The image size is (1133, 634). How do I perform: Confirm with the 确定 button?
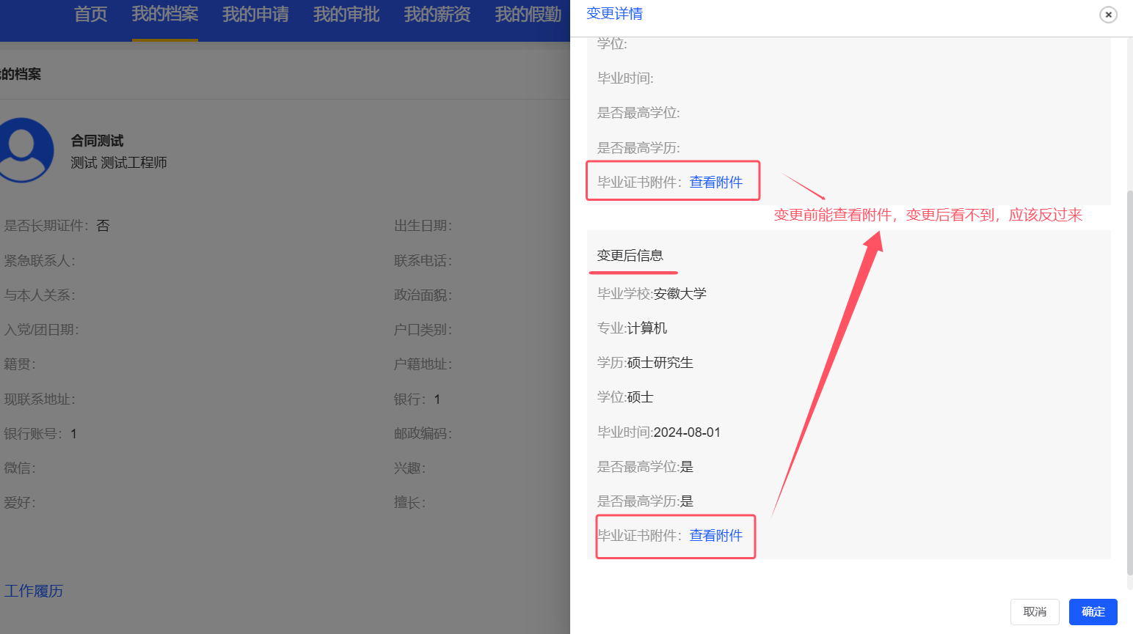1093,612
